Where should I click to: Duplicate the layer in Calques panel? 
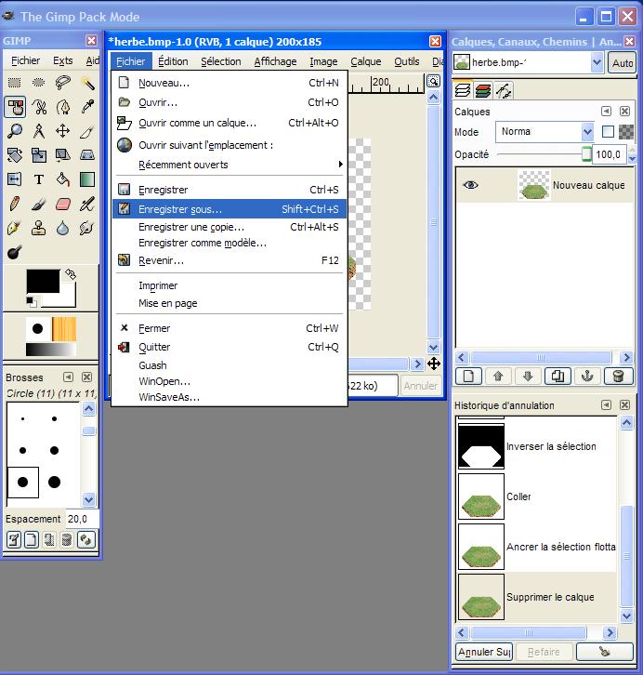click(558, 377)
